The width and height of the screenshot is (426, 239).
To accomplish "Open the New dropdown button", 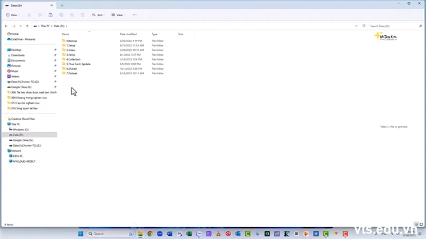I will (x=13, y=15).
